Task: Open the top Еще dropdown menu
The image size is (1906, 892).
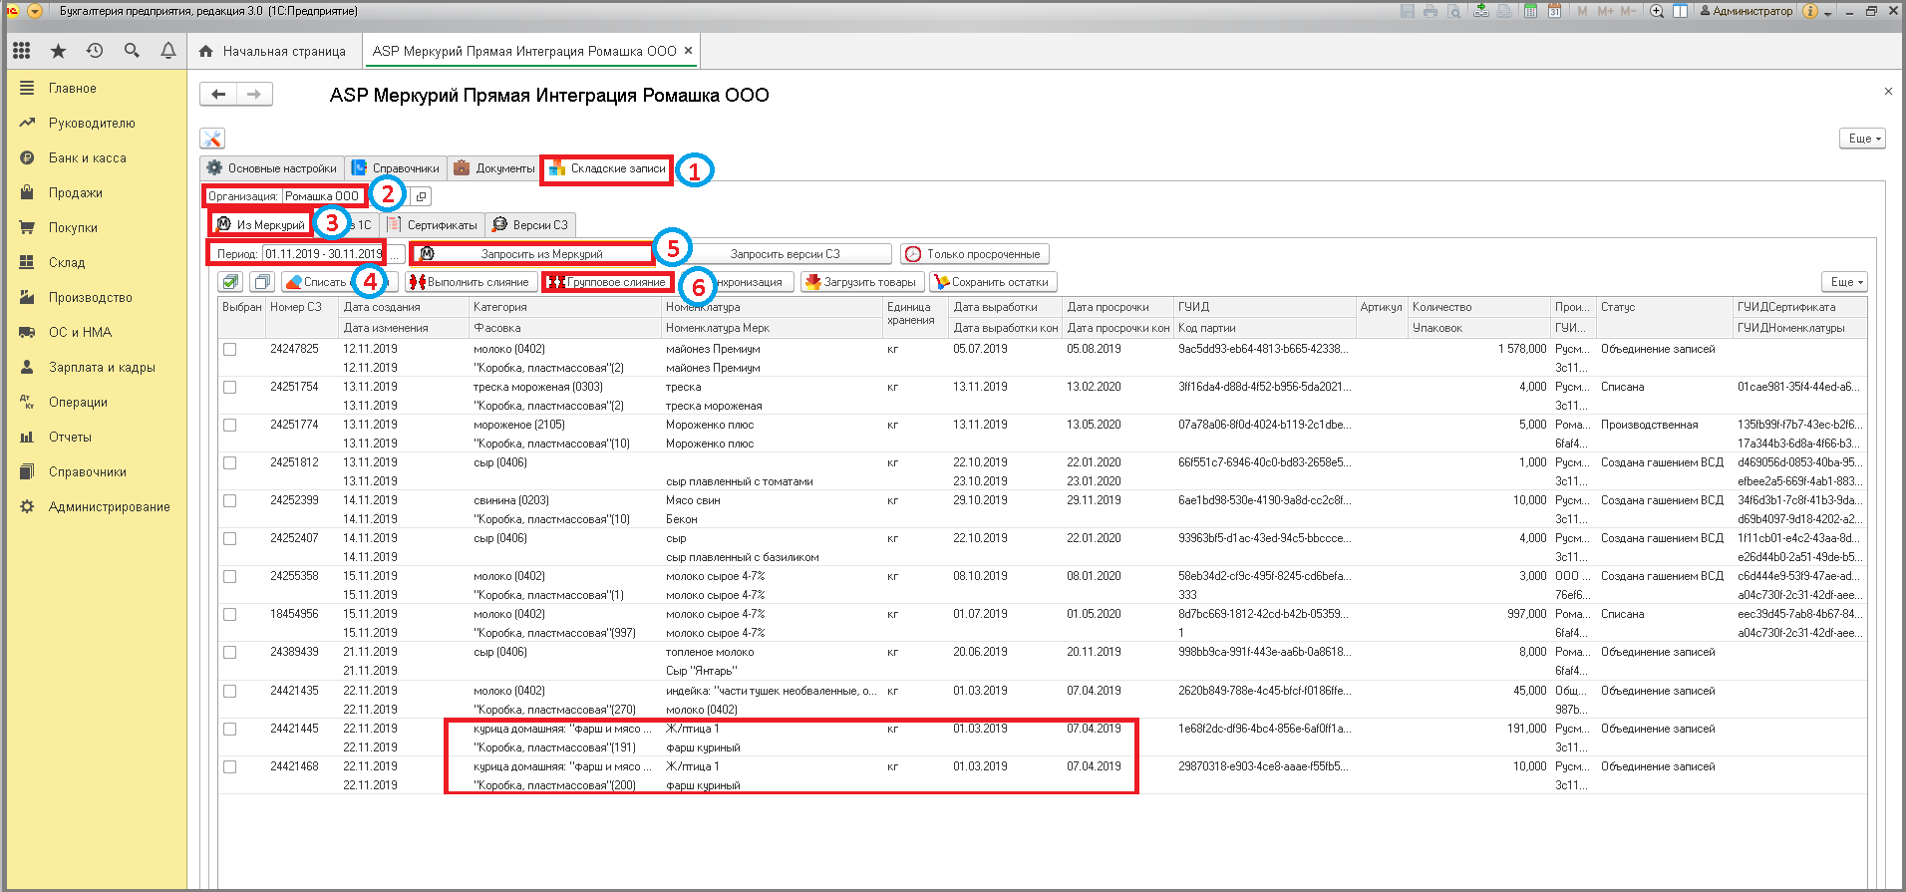Action: (1862, 139)
